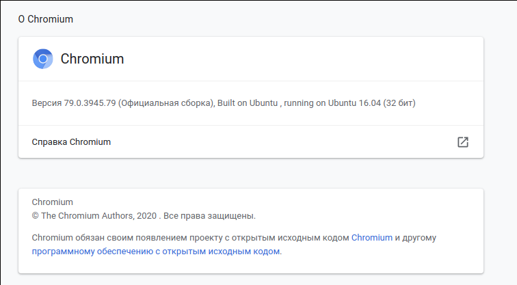The height and width of the screenshot is (285, 517).
Task: Follow the blue Chromium project link
Action: click(x=372, y=238)
